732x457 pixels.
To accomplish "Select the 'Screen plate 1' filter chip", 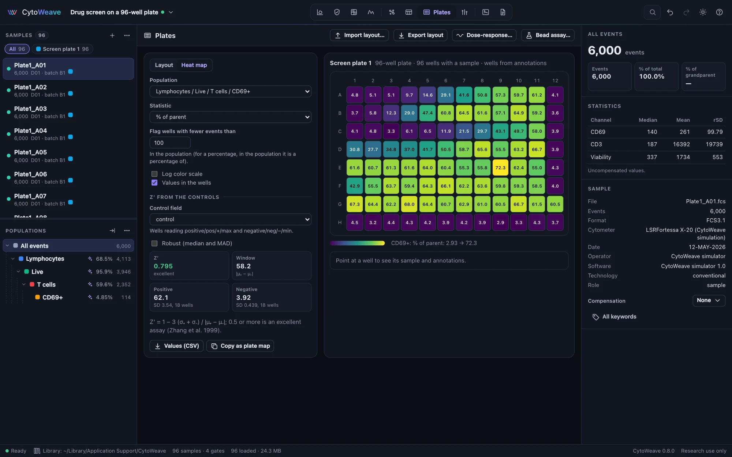I will tap(63, 49).
